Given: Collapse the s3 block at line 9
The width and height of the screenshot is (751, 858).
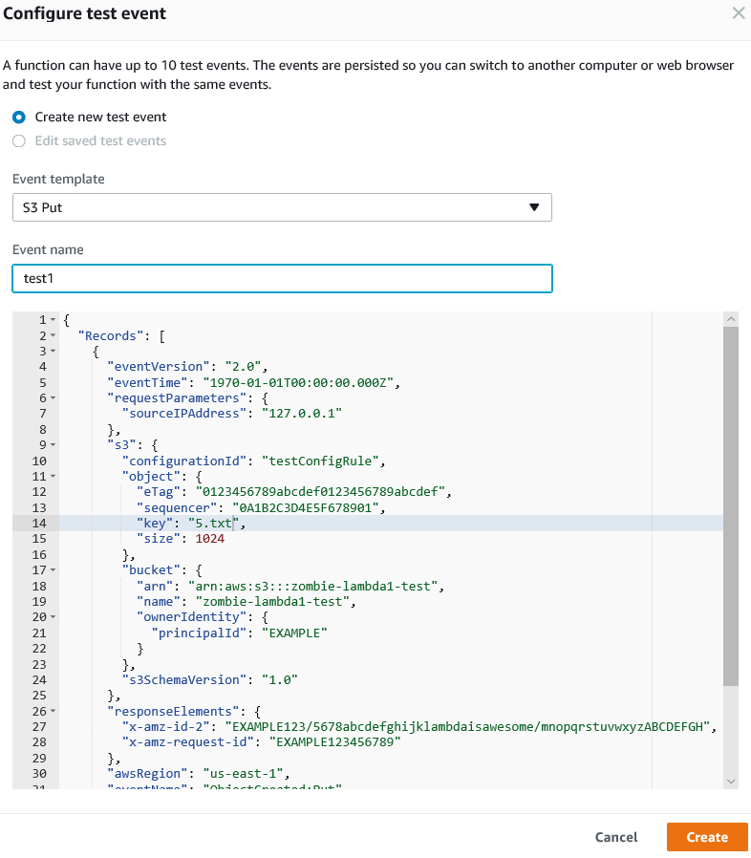Looking at the screenshot, I should [x=53, y=444].
